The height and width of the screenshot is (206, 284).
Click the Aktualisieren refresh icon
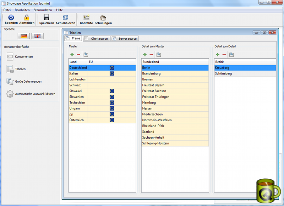[65, 17]
